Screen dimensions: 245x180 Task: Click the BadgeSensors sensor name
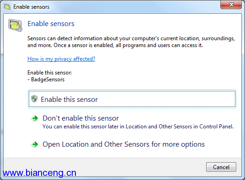48,79
